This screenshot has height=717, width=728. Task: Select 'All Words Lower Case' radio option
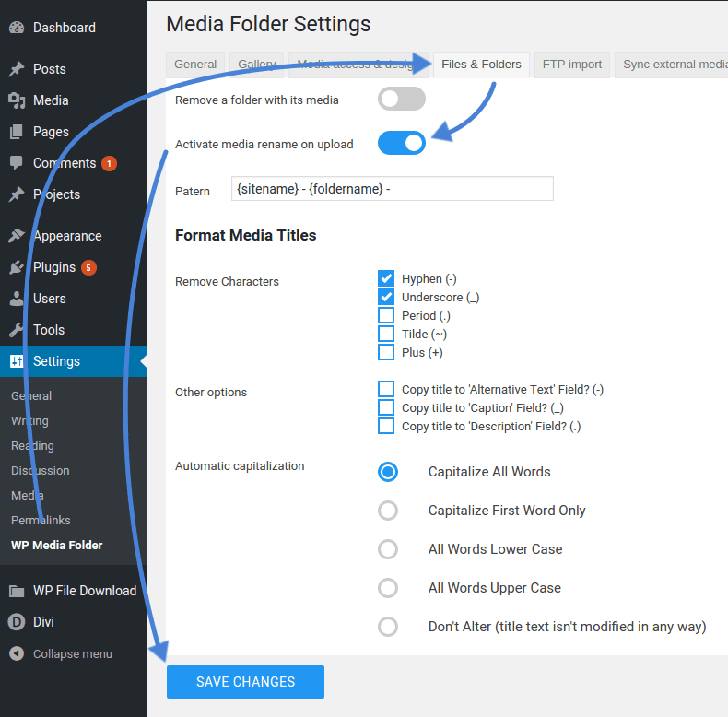(x=388, y=549)
